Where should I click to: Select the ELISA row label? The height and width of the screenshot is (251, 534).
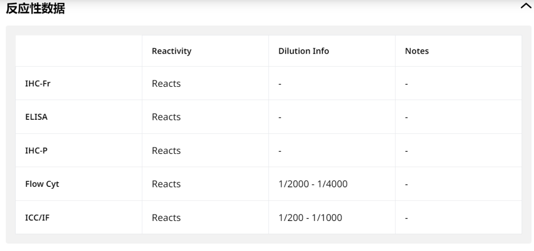(36, 117)
